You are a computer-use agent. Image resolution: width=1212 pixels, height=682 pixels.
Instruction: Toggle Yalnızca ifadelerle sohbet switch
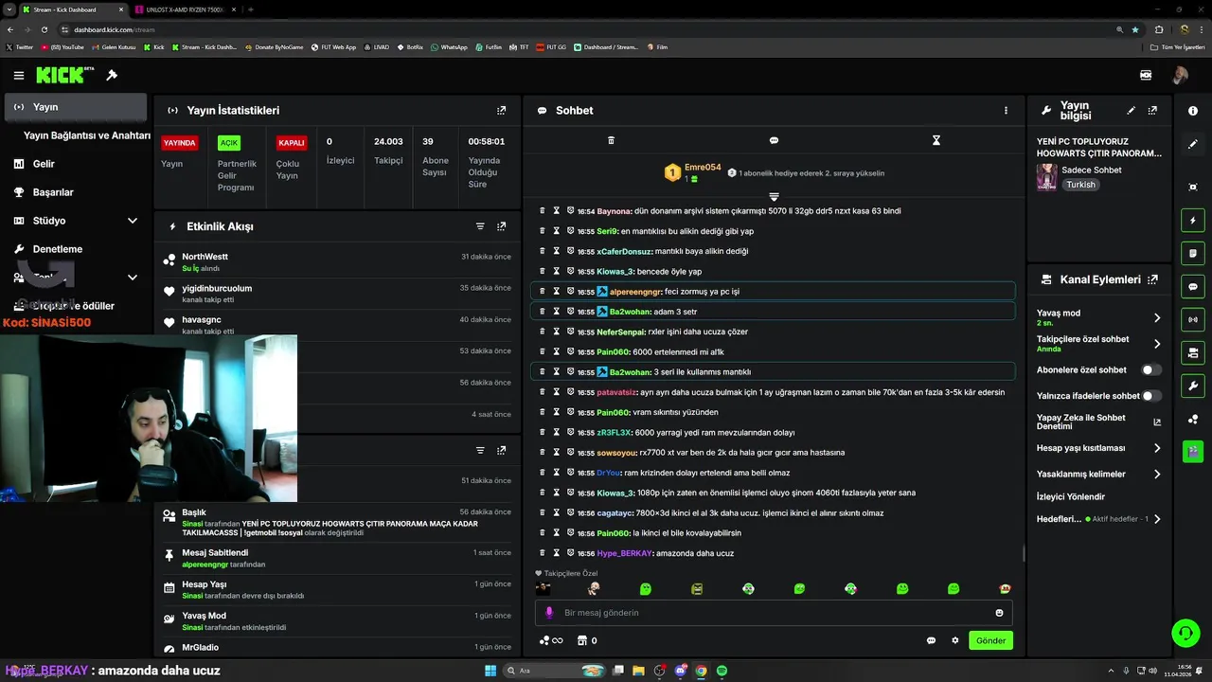click(1151, 396)
